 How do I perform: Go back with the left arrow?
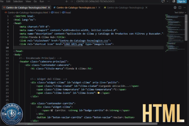67,1
